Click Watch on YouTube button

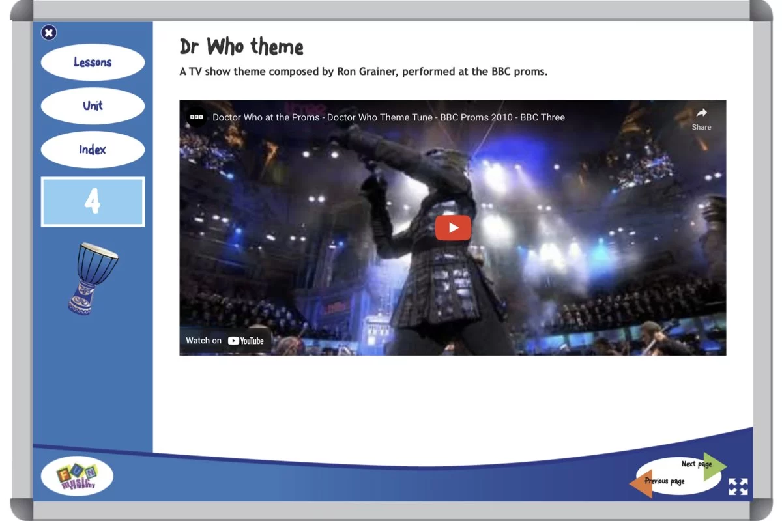[x=225, y=341]
